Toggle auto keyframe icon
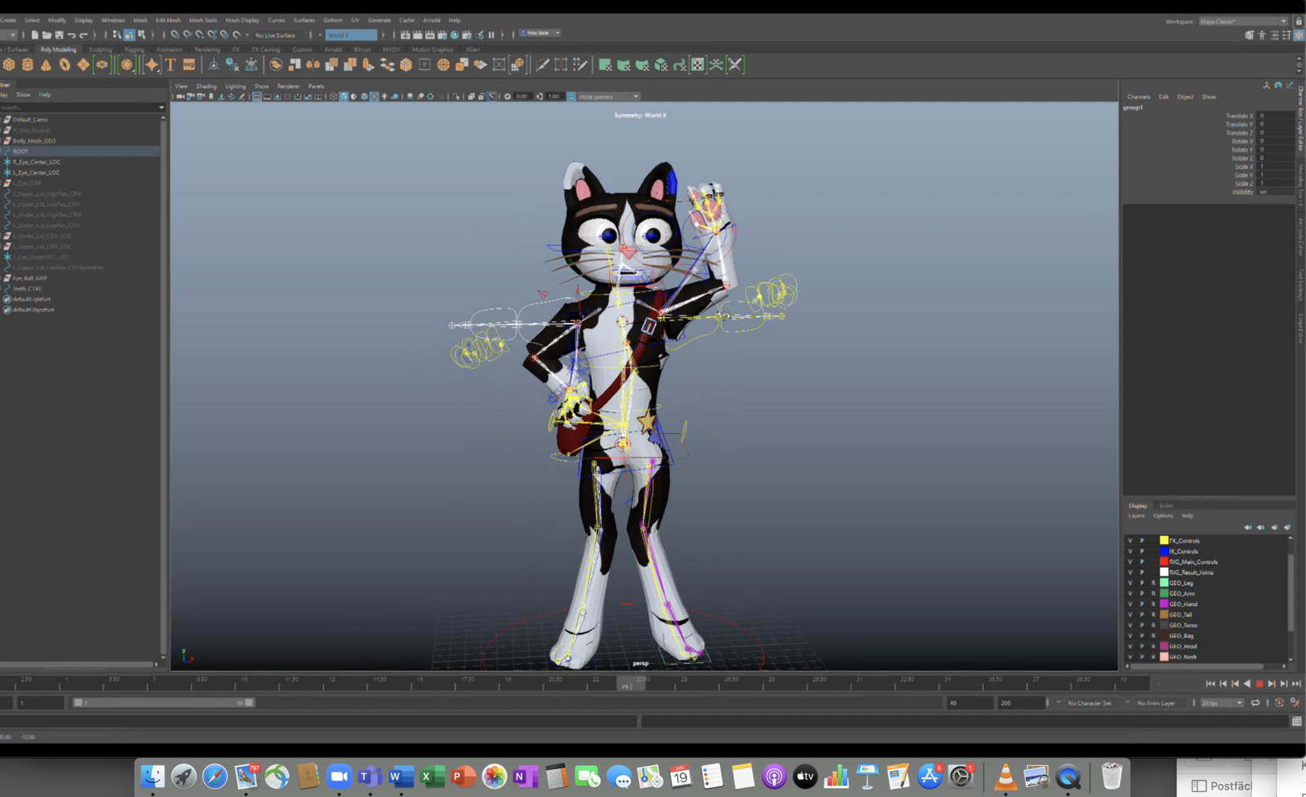Viewport: 1306px width, 797px height. coord(1279,702)
